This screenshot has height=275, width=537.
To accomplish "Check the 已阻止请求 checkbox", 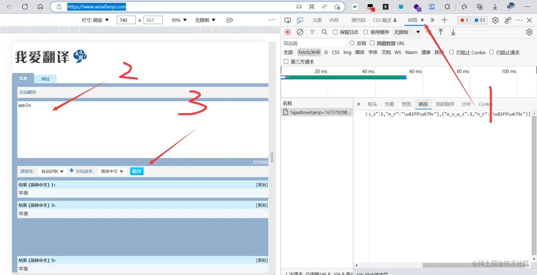I will (x=492, y=52).
